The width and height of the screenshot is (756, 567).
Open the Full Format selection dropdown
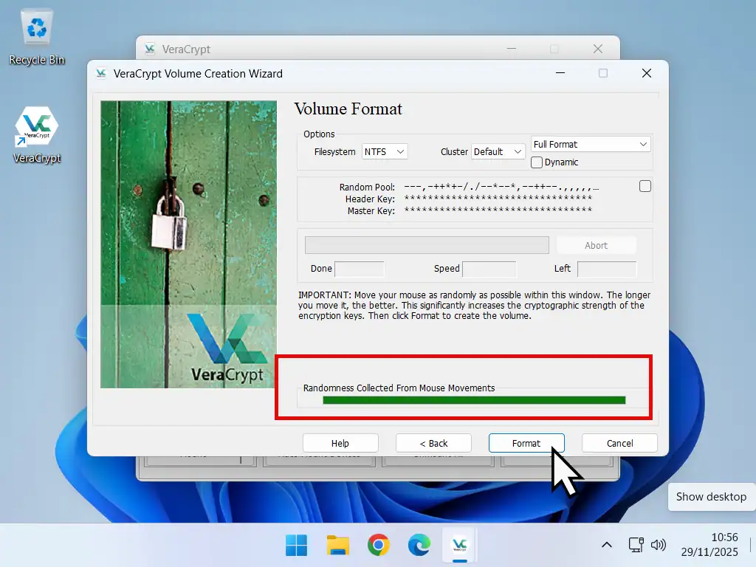point(590,144)
